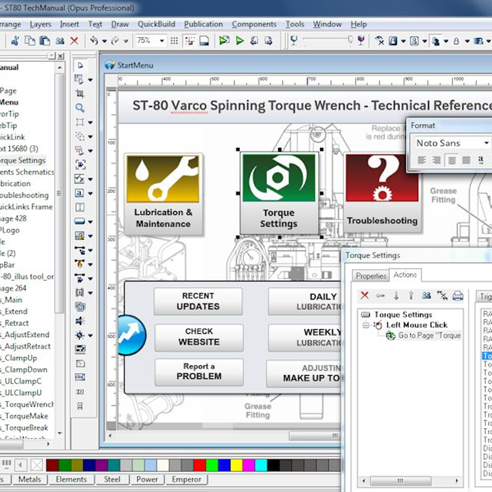The height and width of the screenshot is (492, 492).
Task: Pick the yellow color swatch in palette
Action: (x=236, y=465)
